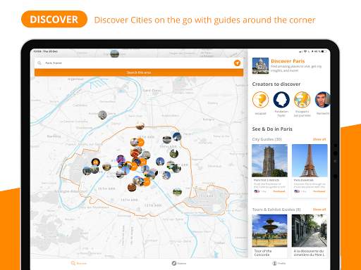The image size is (361, 270).
Task: Click the status bar battery indicator
Action: pyautogui.click(x=324, y=51)
